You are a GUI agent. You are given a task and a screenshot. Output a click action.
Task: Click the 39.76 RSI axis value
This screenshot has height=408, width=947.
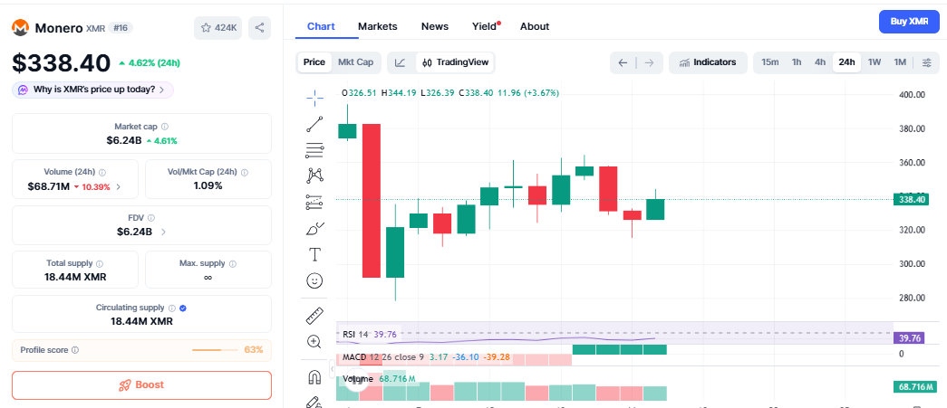[x=907, y=338]
